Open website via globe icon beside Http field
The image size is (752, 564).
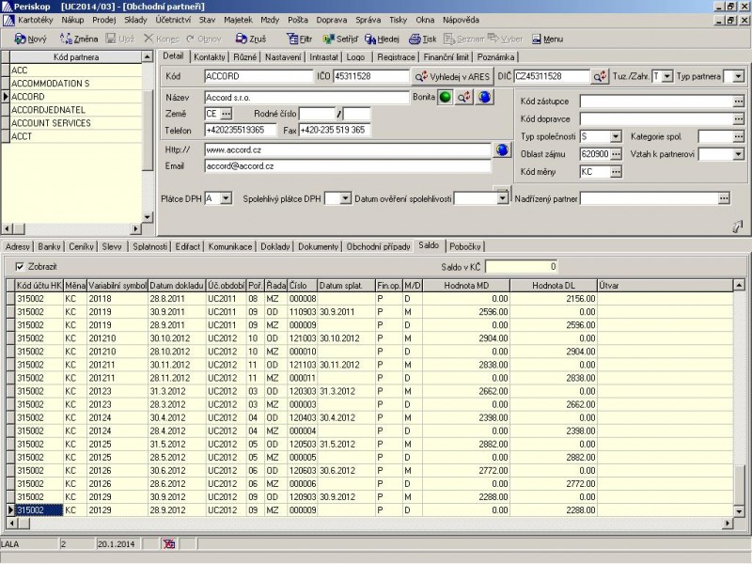tap(502, 149)
